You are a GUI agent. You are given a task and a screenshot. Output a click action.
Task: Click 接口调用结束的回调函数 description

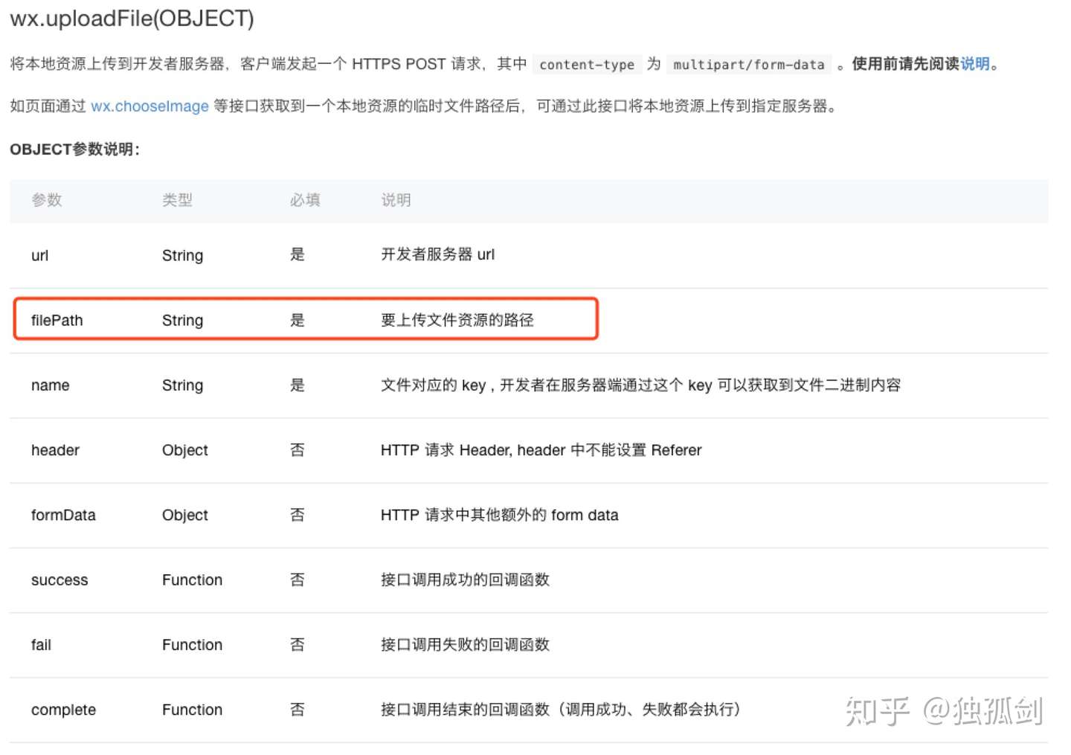pyautogui.click(x=562, y=709)
